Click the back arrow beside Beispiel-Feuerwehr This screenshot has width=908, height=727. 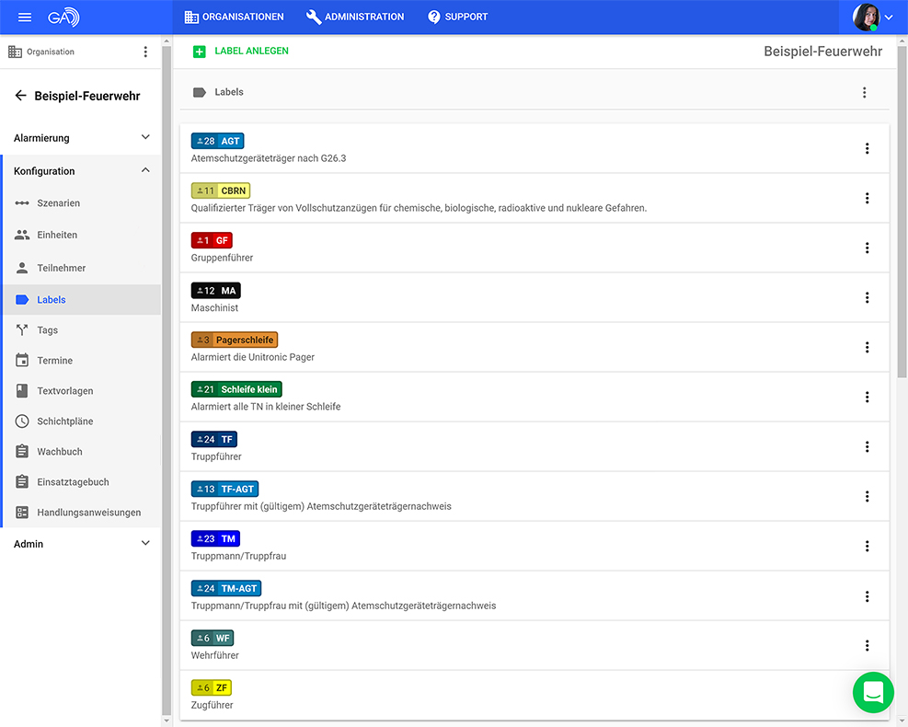(x=20, y=96)
